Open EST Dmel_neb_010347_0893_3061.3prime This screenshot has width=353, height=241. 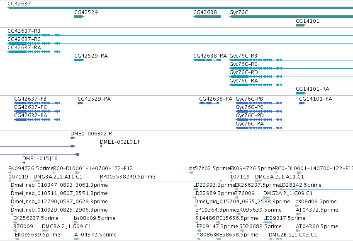coord(59,185)
